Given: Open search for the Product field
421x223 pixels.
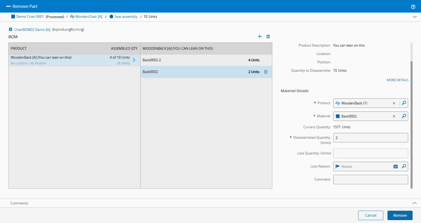Looking at the screenshot, I should (404, 103).
